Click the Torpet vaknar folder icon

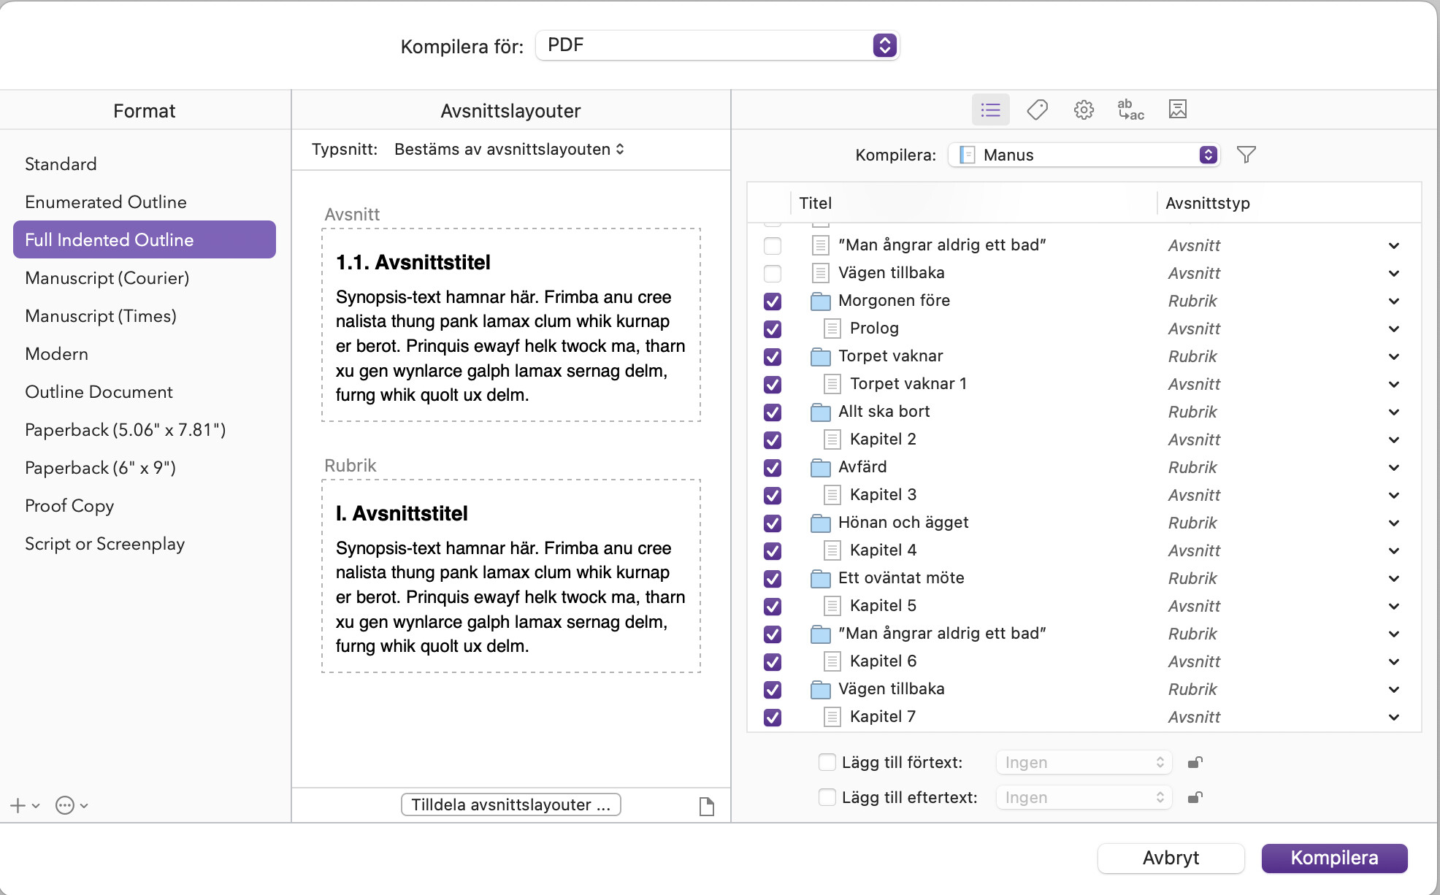click(x=821, y=356)
